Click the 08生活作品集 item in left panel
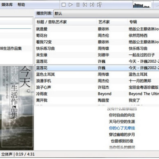159x159 pixels. pos(11,49)
